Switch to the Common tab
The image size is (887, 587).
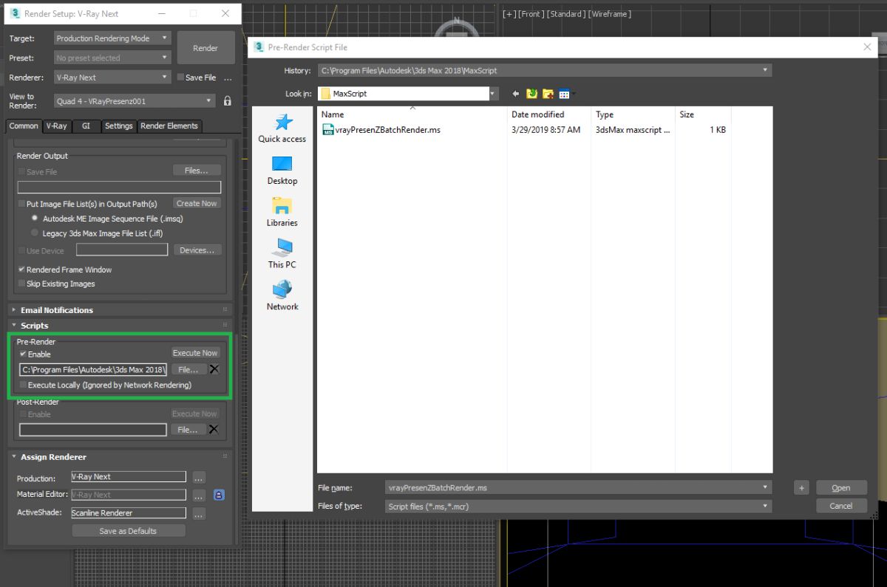pyautogui.click(x=24, y=126)
